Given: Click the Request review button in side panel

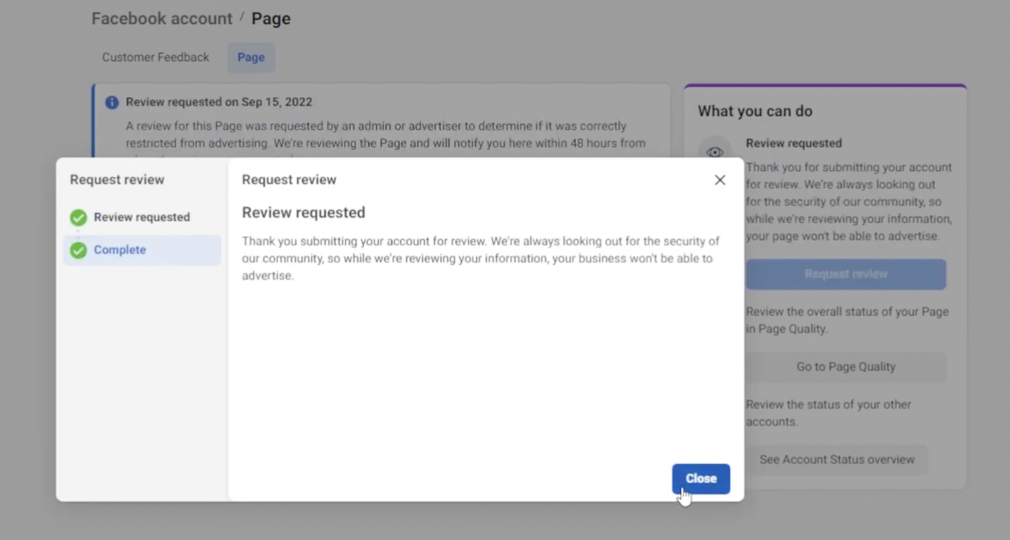Looking at the screenshot, I should (845, 274).
